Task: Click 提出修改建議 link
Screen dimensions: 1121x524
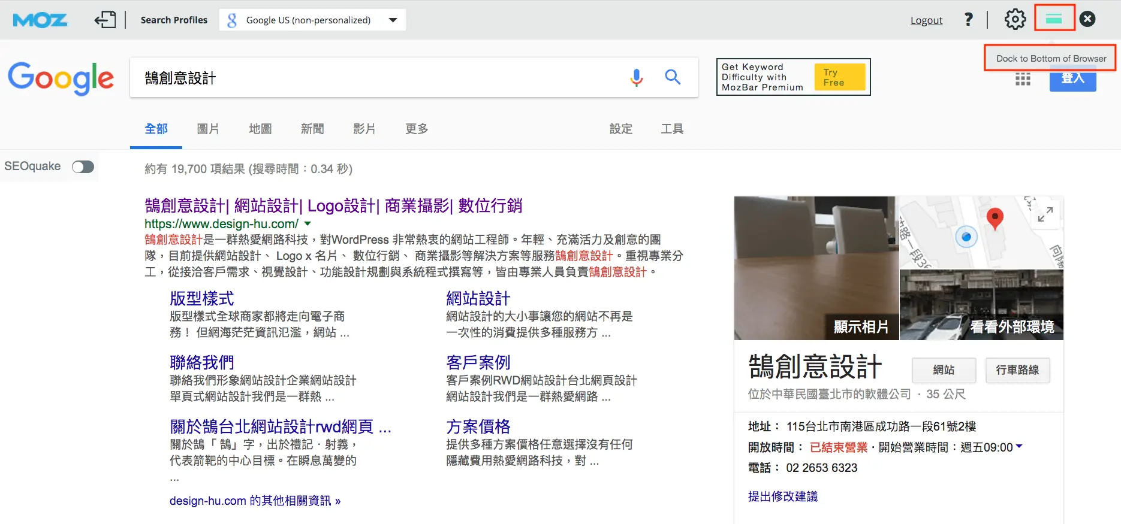Action: pyautogui.click(x=783, y=496)
